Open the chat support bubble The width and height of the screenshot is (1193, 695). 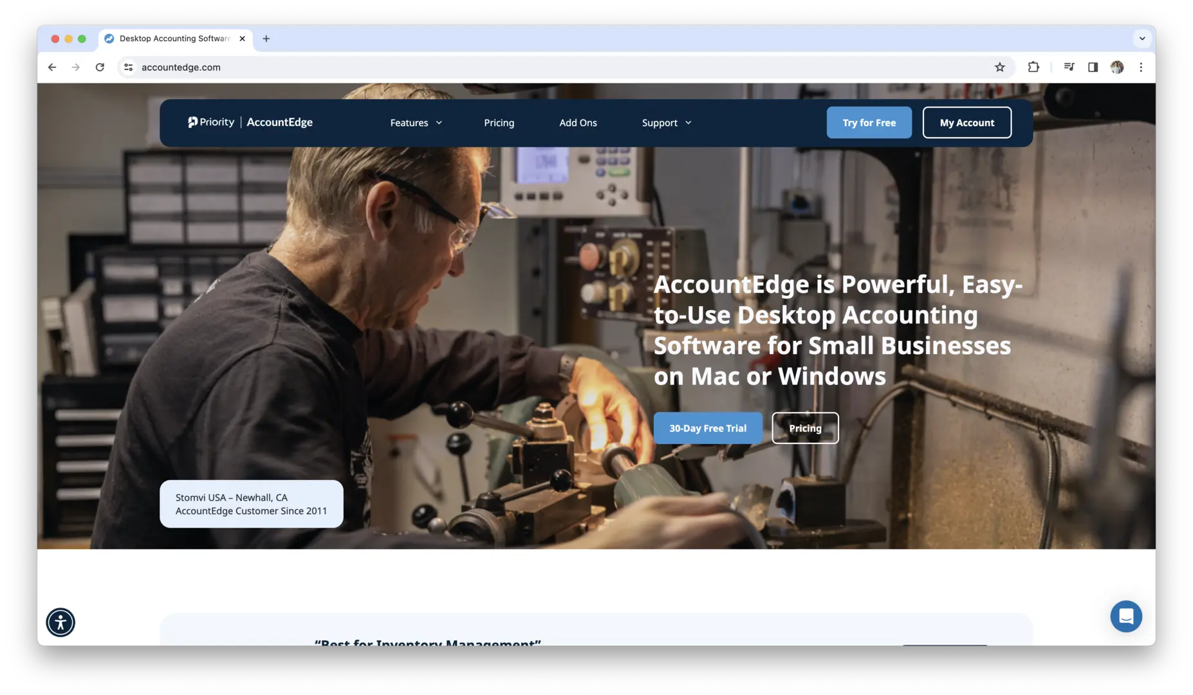[1126, 616]
